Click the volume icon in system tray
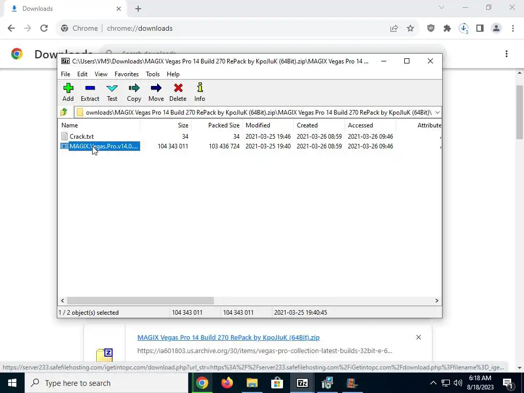The height and width of the screenshot is (393, 524). pos(458,383)
